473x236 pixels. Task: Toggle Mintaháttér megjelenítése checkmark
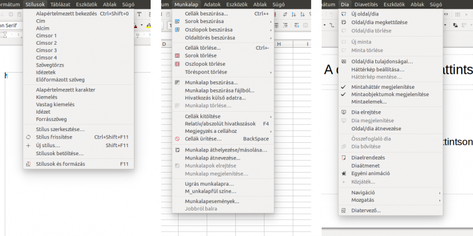point(344,87)
